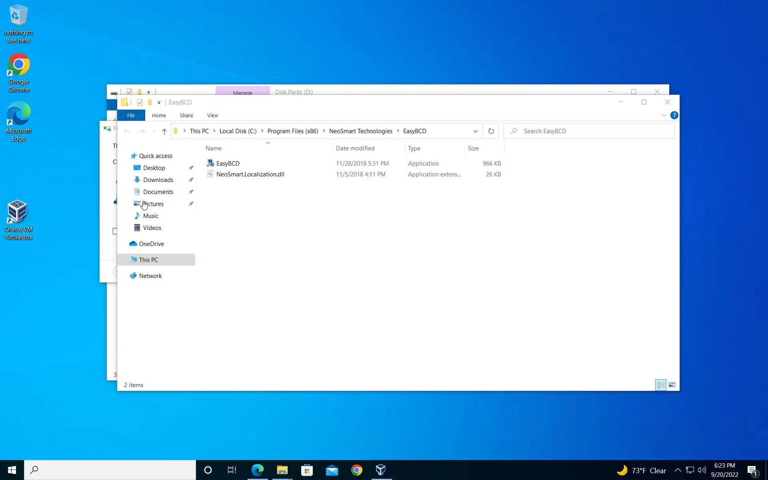Click Properties icon in quick access toolbar
Image resolution: width=768 pixels, height=480 pixels.
point(140,102)
